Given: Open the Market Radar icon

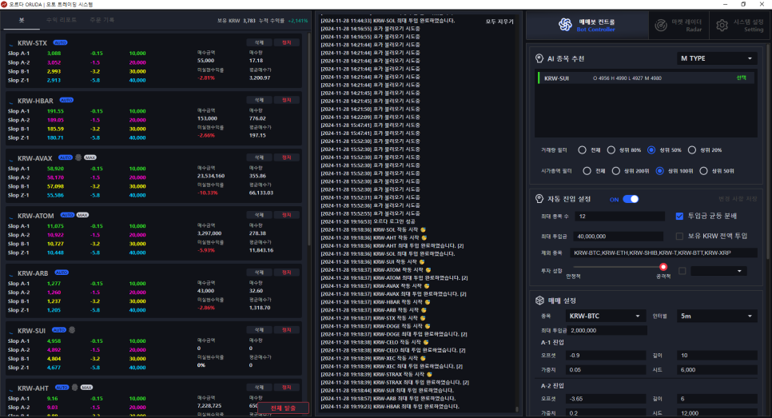Looking at the screenshot, I should tap(659, 26).
